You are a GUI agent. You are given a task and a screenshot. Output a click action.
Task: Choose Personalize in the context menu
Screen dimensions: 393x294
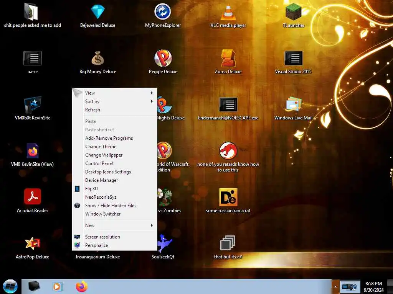coord(114,245)
